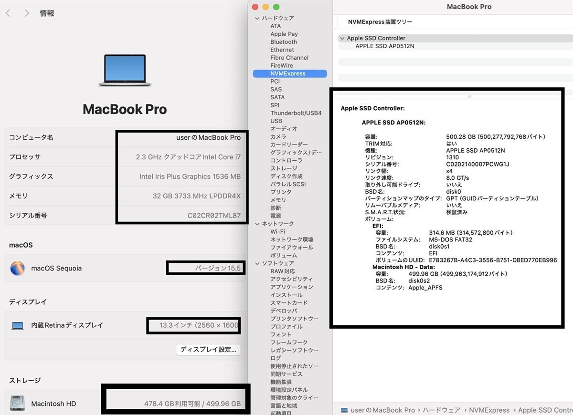Select デベロッパ in sidebar

[284, 311]
